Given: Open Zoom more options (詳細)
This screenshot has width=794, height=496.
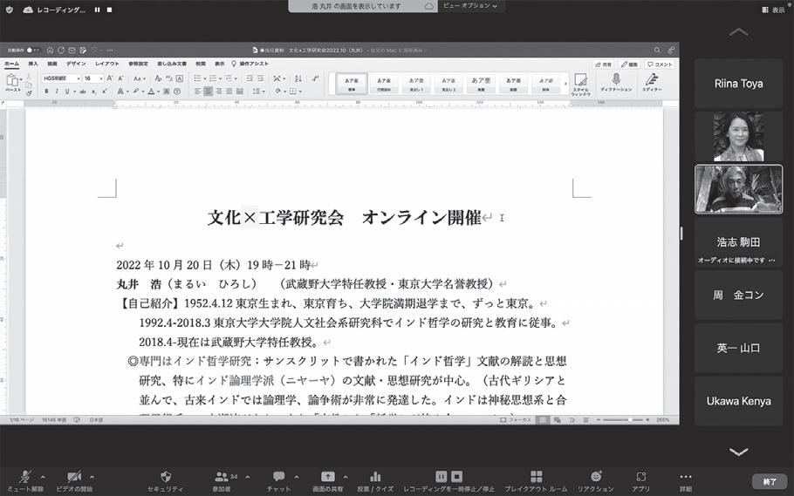Looking at the screenshot, I should (686, 480).
